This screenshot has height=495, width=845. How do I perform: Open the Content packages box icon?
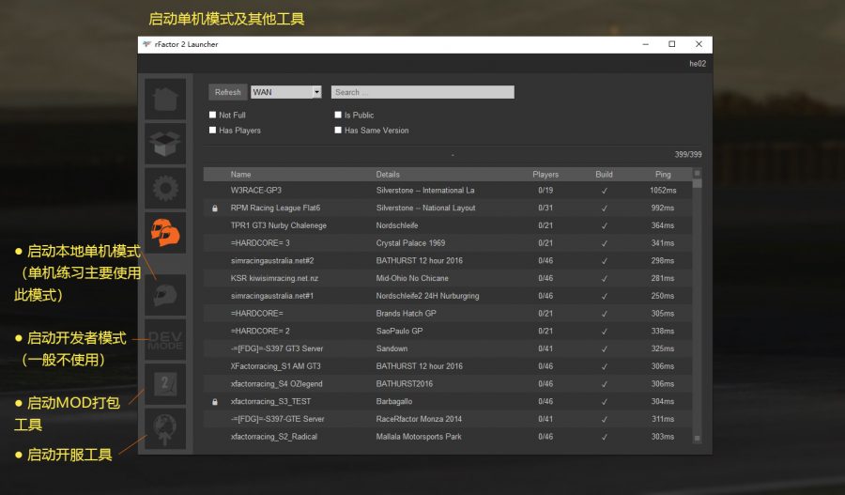pos(165,144)
